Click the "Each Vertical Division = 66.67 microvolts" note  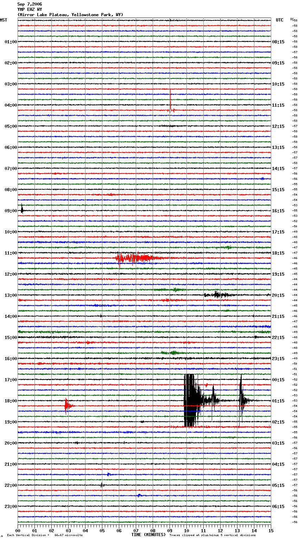click(45, 535)
